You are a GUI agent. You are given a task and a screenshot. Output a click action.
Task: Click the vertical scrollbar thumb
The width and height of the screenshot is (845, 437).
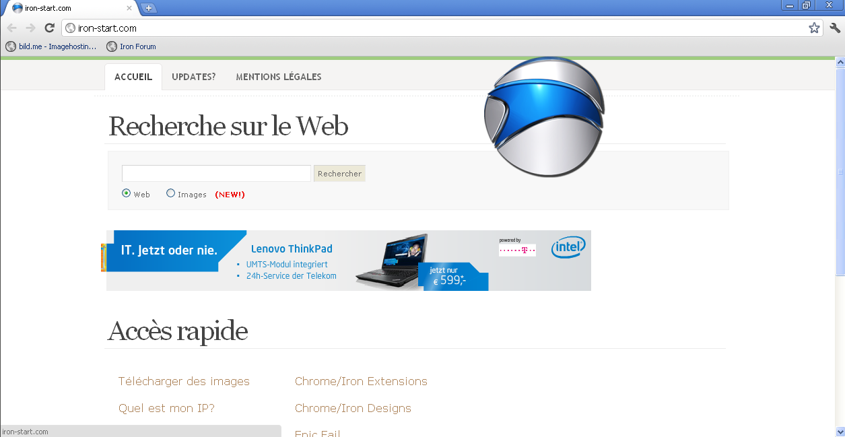840,171
